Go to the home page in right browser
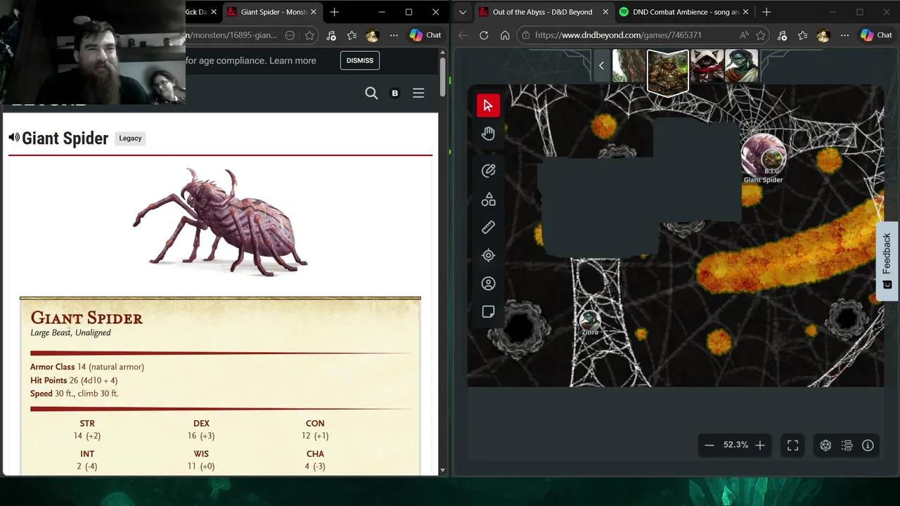900x506 pixels. coord(505,35)
